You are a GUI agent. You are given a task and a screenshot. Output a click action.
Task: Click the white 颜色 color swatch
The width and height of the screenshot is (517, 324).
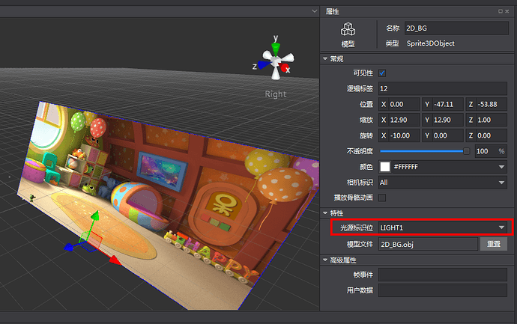click(x=385, y=167)
